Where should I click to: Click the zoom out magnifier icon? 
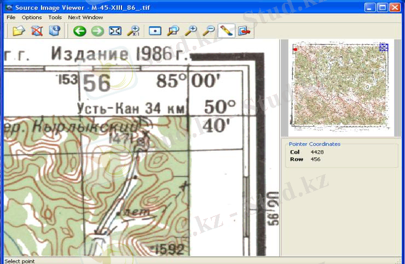tap(208, 31)
